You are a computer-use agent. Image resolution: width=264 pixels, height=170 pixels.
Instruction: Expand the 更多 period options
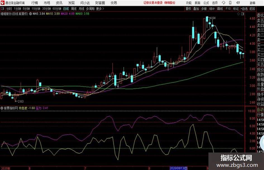[x=100, y=9]
